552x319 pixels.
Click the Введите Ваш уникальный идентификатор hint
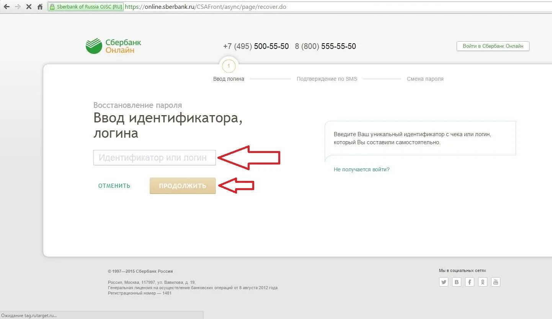(x=412, y=138)
